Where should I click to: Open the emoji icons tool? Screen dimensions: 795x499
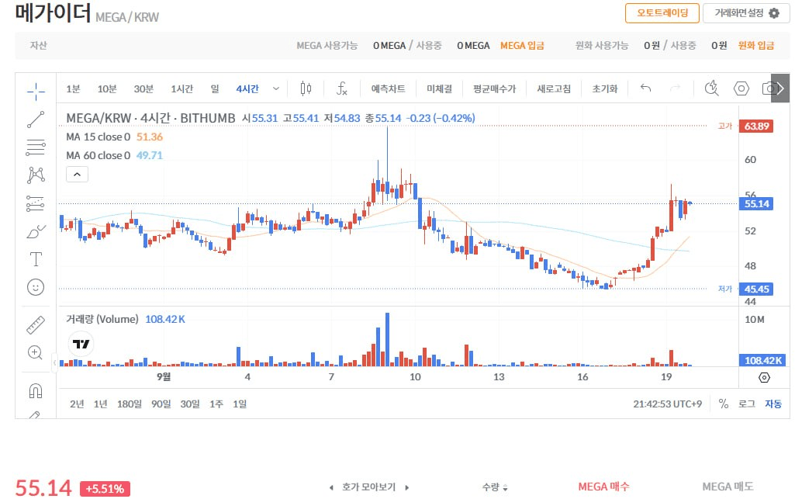point(36,288)
